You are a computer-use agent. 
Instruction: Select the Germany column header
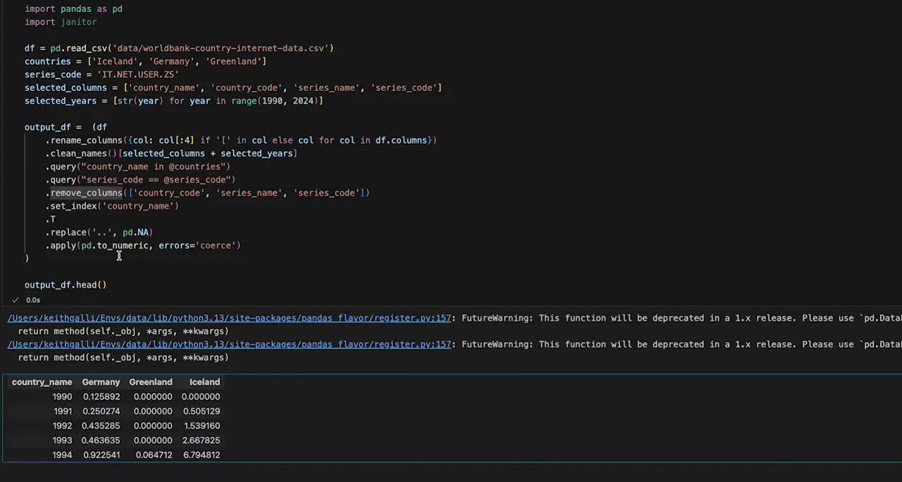[101, 381]
